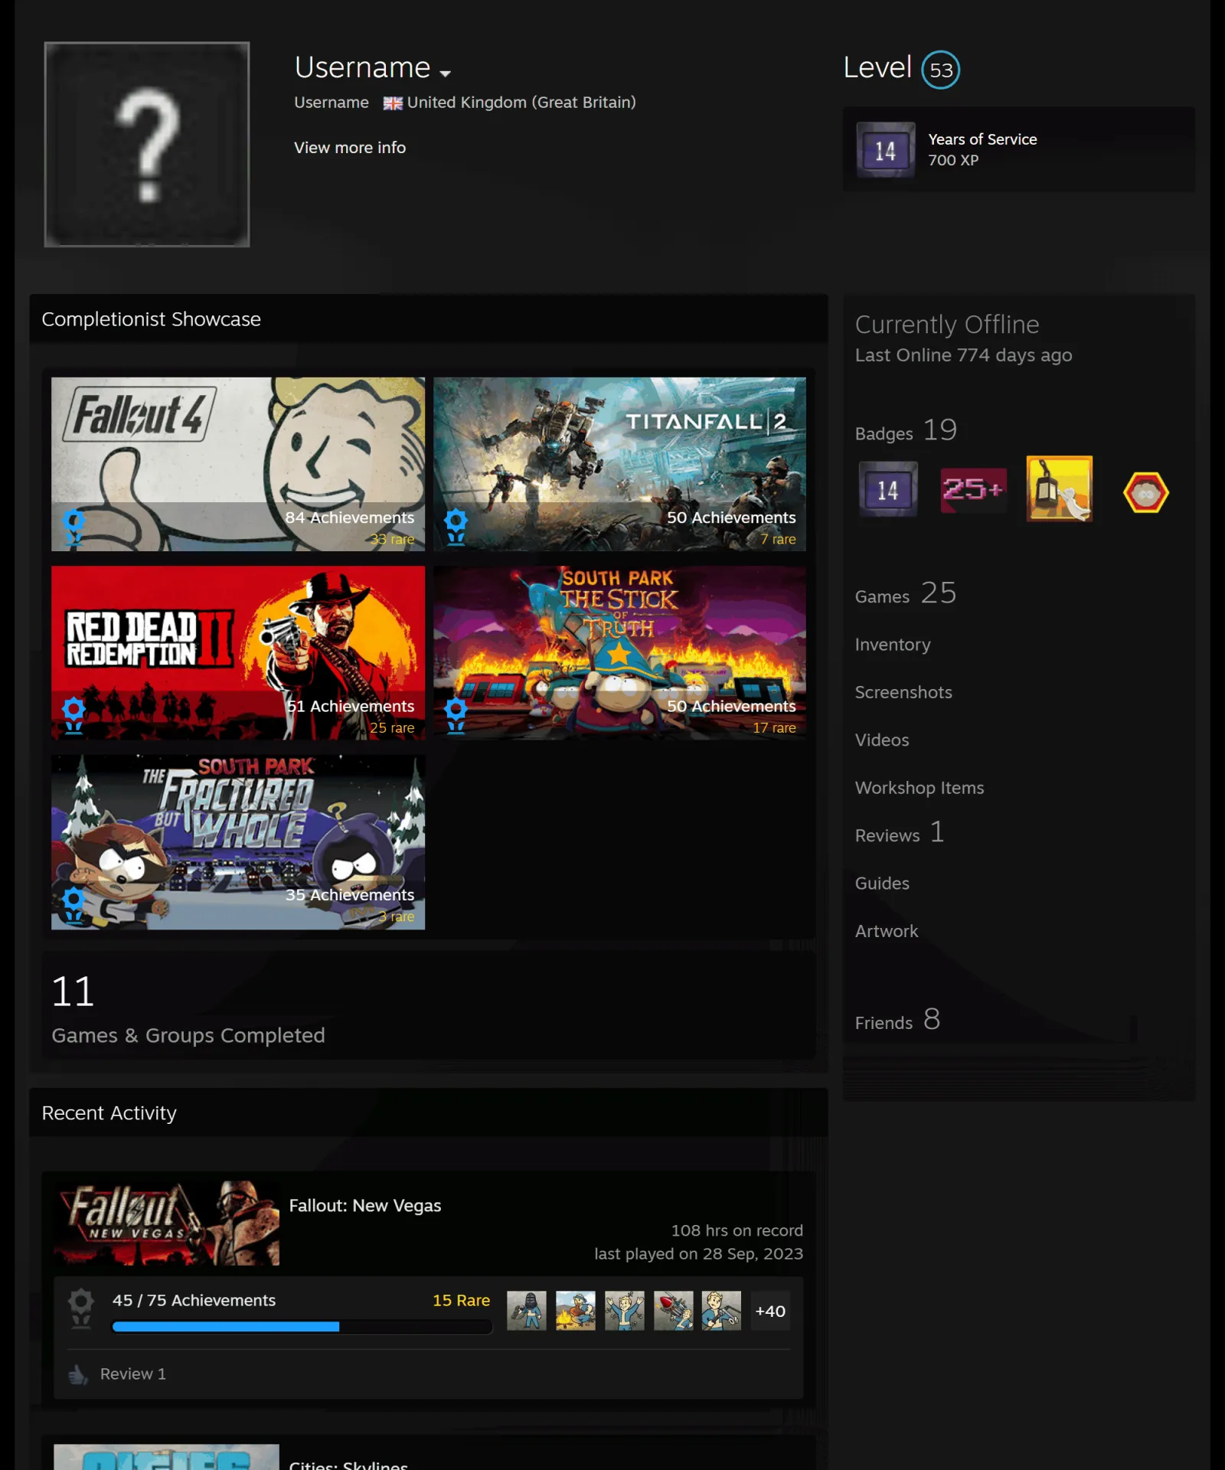
Task: Open the Years of Service 14 badge icon
Action: [x=886, y=150]
